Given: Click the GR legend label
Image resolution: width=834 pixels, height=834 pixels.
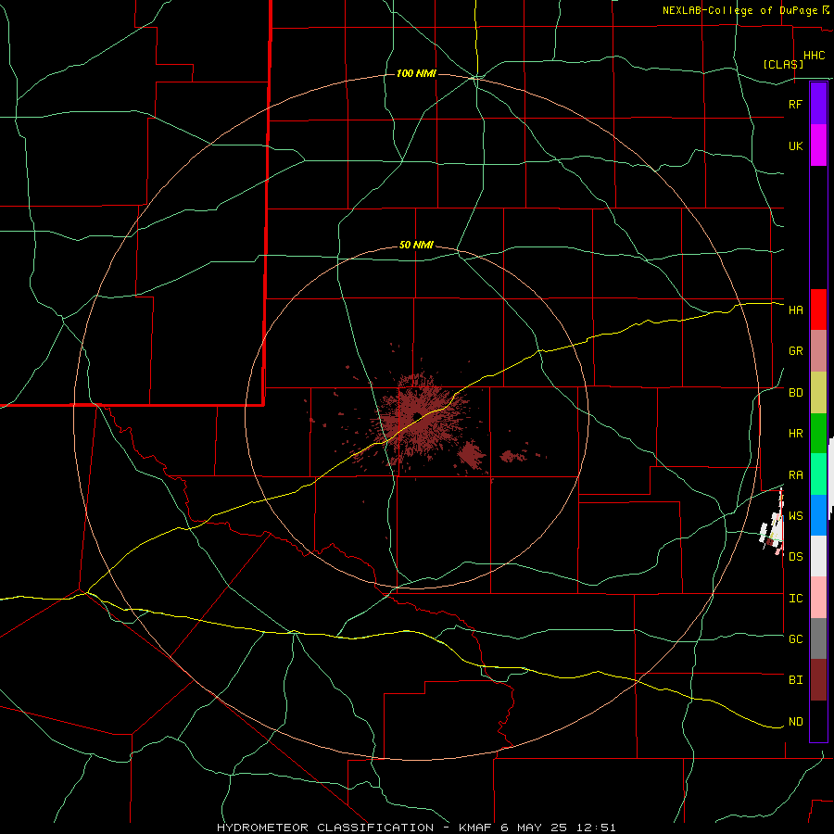Looking at the screenshot, I should coord(795,351).
